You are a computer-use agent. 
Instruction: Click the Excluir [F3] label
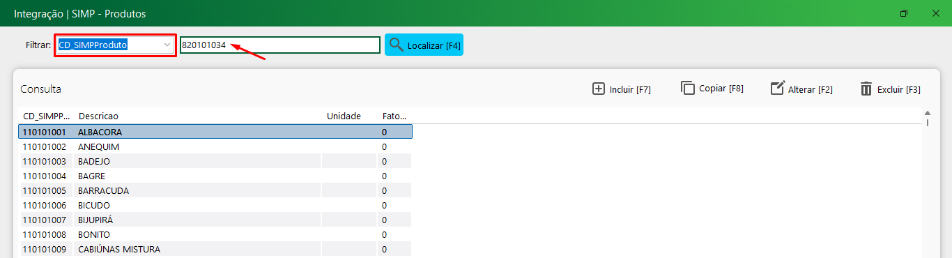tap(899, 89)
